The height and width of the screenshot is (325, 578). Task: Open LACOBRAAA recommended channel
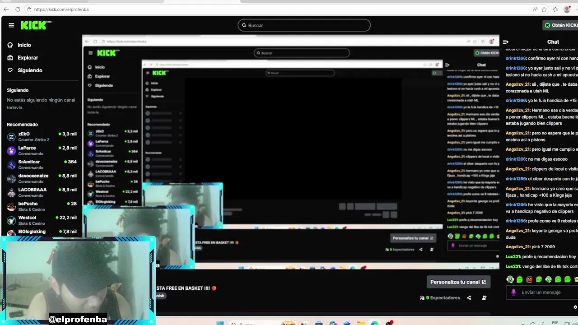pos(42,193)
